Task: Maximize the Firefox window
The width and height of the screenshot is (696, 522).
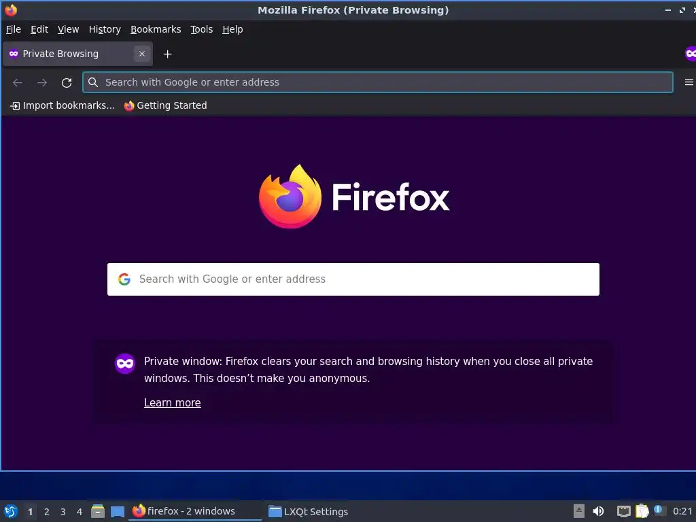Action: pyautogui.click(x=682, y=10)
